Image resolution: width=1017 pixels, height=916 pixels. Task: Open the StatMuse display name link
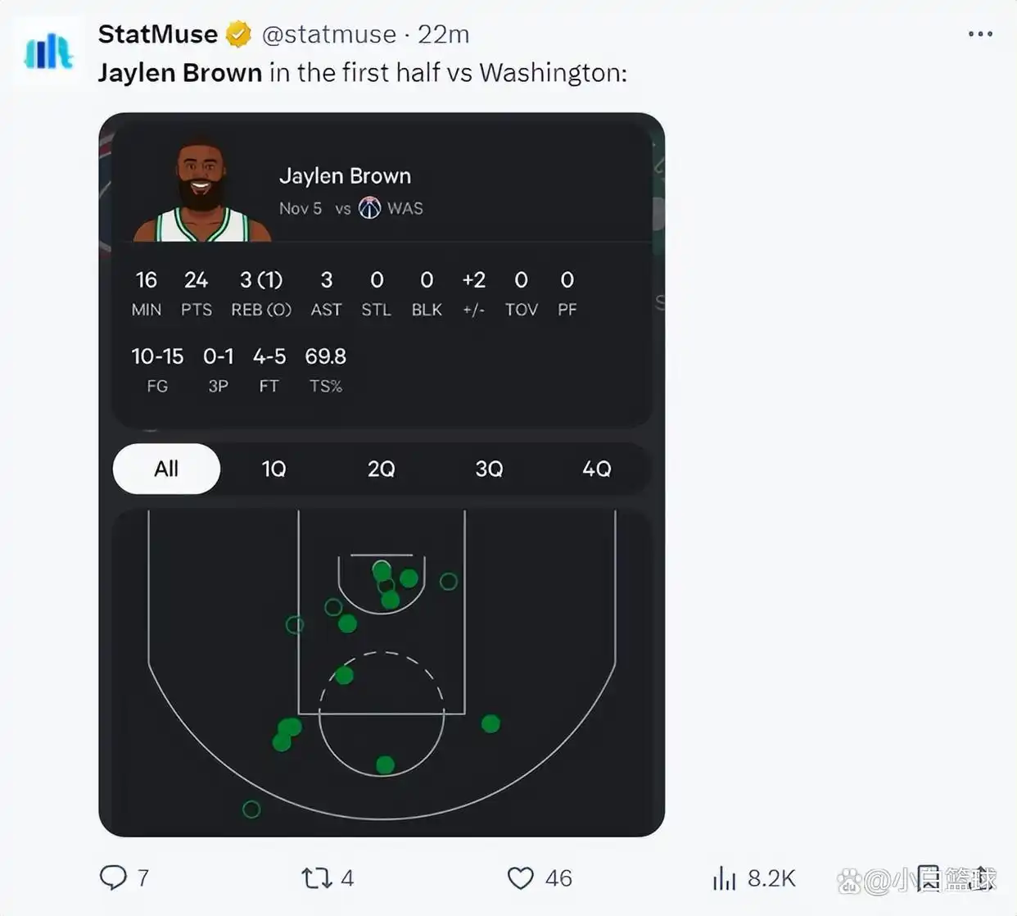point(158,34)
